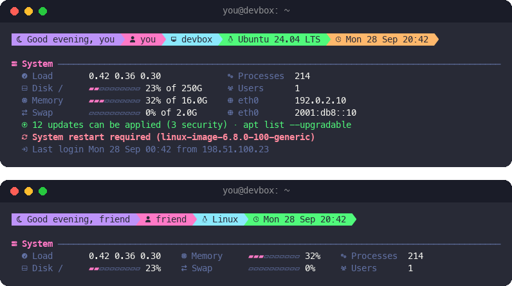Click the IPv6 address 2001:db8::10
512x286 pixels.
pos(325,113)
